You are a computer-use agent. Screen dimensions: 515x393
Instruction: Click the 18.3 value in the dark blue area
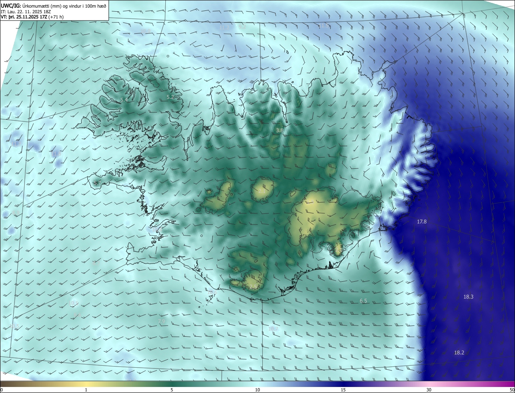(468, 297)
